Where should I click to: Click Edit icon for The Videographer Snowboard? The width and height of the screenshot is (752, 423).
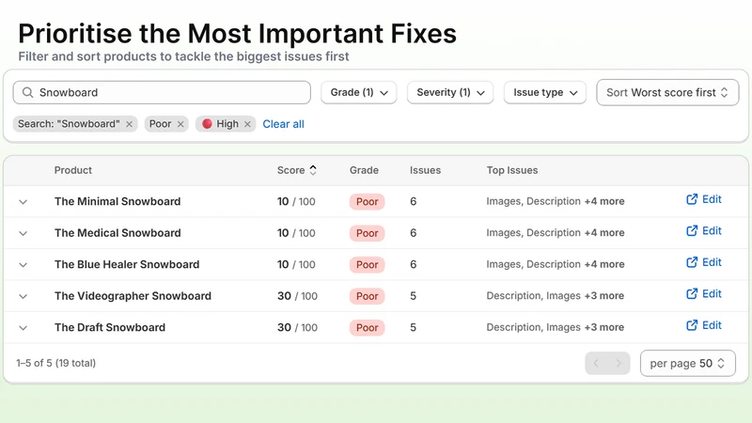692,294
